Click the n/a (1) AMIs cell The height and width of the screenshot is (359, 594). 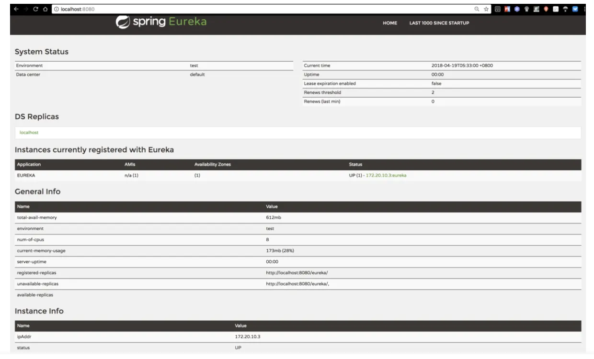(x=131, y=176)
